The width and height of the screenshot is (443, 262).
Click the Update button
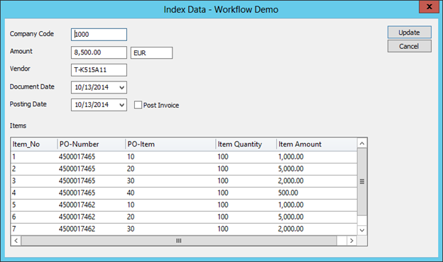(x=410, y=32)
